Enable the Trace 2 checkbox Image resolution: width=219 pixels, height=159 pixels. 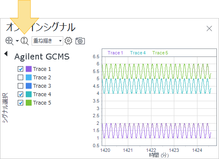(x=21, y=78)
